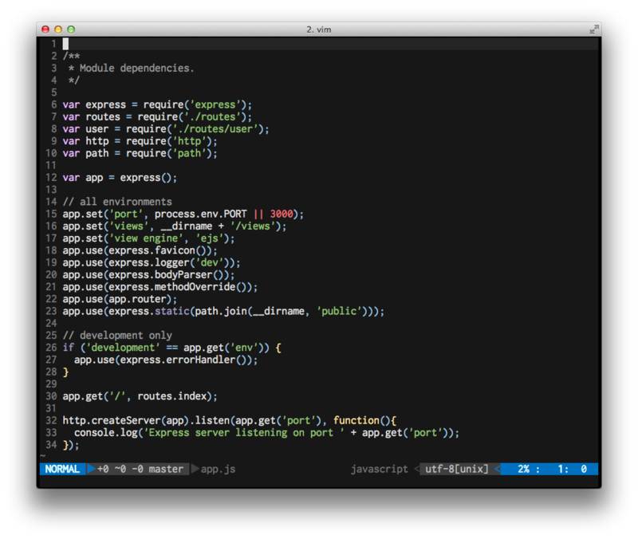Click the '2. vim' window title
638x539 pixels.
pos(319,30)
